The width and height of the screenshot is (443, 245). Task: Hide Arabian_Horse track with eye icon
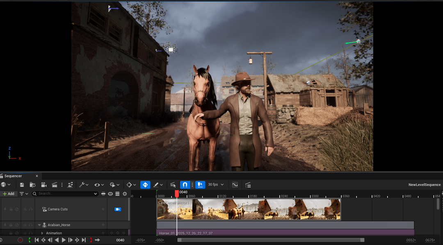tap(25, 225)
